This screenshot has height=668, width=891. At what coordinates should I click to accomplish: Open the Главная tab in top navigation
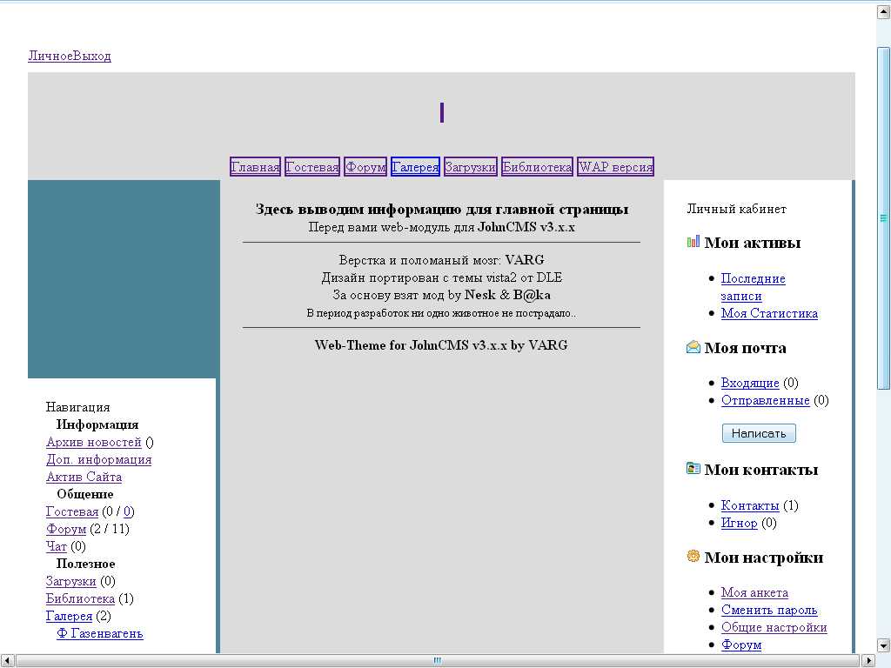tap(255, 167)
